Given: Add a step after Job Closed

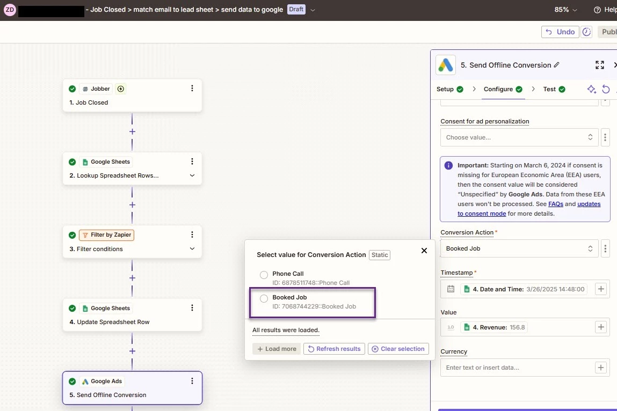Looking at the screenshot, I should coord(132,132).
